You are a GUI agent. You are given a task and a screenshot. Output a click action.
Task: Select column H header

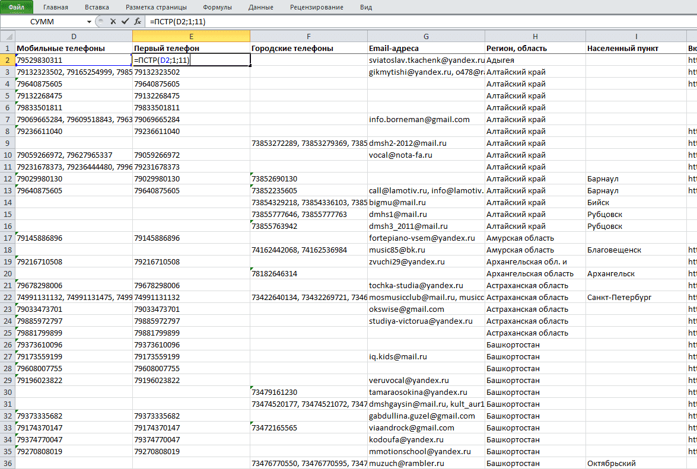point(535,36)
